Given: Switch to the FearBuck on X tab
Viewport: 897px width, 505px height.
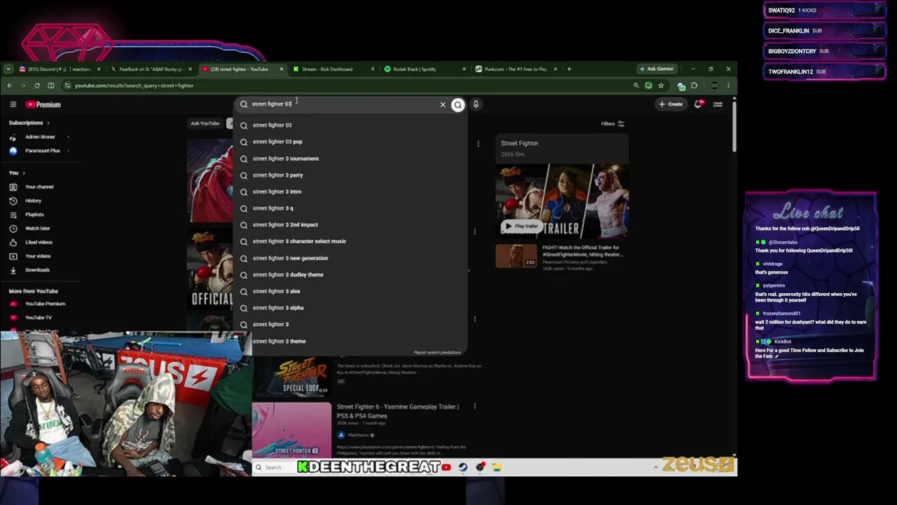Looking at the screenshot, I should pyautogui.click(x=150, y=69).
